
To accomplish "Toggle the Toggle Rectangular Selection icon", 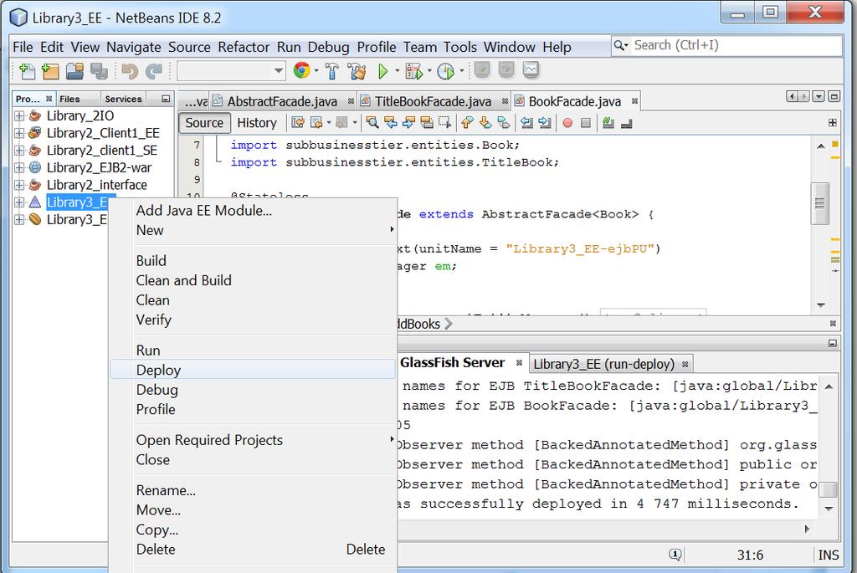I will tap(445, 122).
